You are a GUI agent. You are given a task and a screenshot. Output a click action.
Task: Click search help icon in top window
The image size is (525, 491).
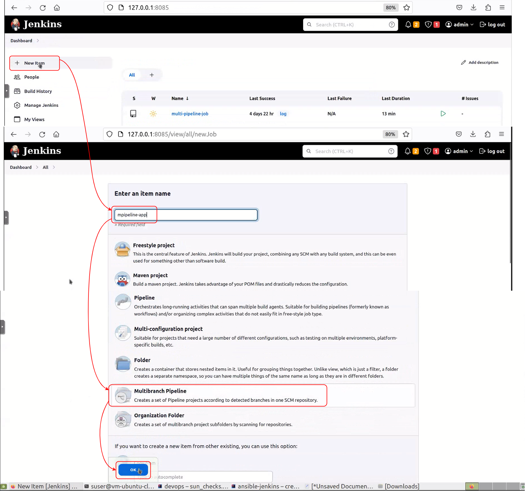pyautogui.click(x=391, y=25)
